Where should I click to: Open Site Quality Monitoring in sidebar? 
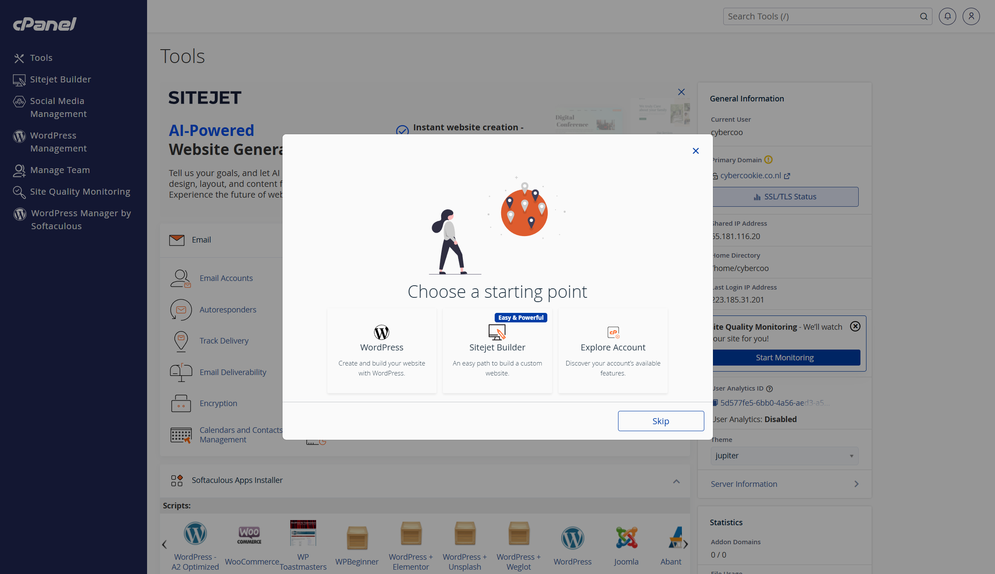tap(80, 192)
